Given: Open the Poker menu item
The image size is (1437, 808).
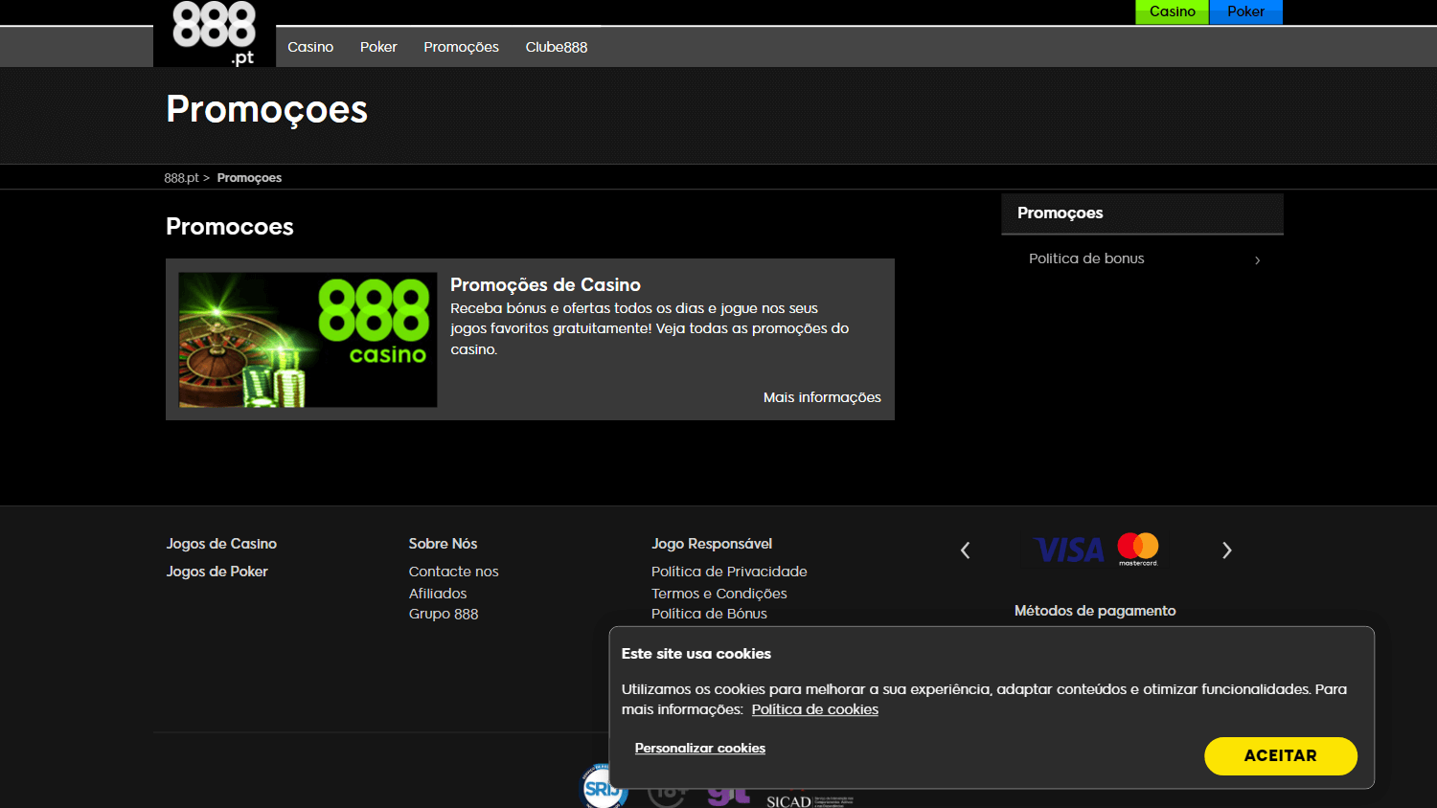Looking at the screenshot, I should point(378,47).
